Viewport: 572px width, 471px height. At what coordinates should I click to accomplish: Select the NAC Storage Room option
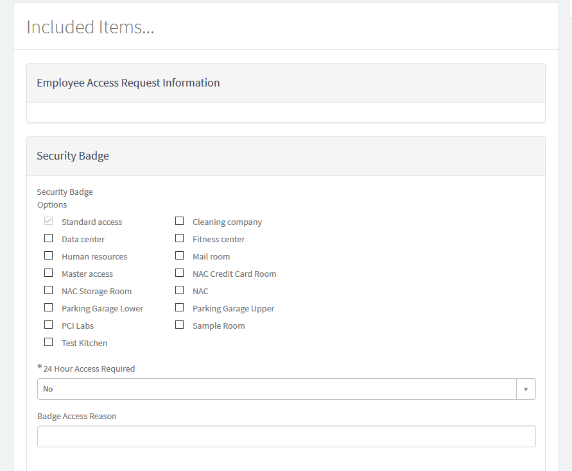pos(49,290)
